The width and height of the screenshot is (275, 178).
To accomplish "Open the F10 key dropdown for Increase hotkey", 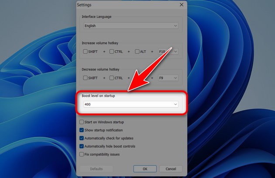I will click(x=168, y=52).
